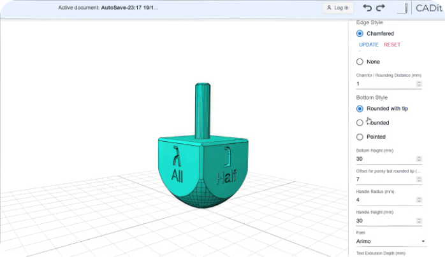Choose Rounded with tip bottom style
This screenshot has height=257, width=445.
360,109
